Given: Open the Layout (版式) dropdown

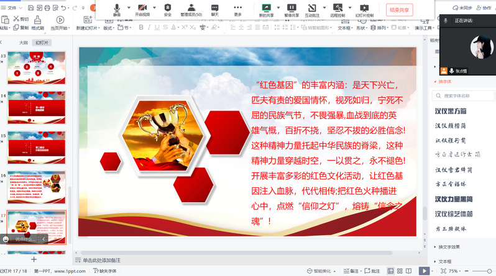Looking at the screenshot, I should [109, 28].
